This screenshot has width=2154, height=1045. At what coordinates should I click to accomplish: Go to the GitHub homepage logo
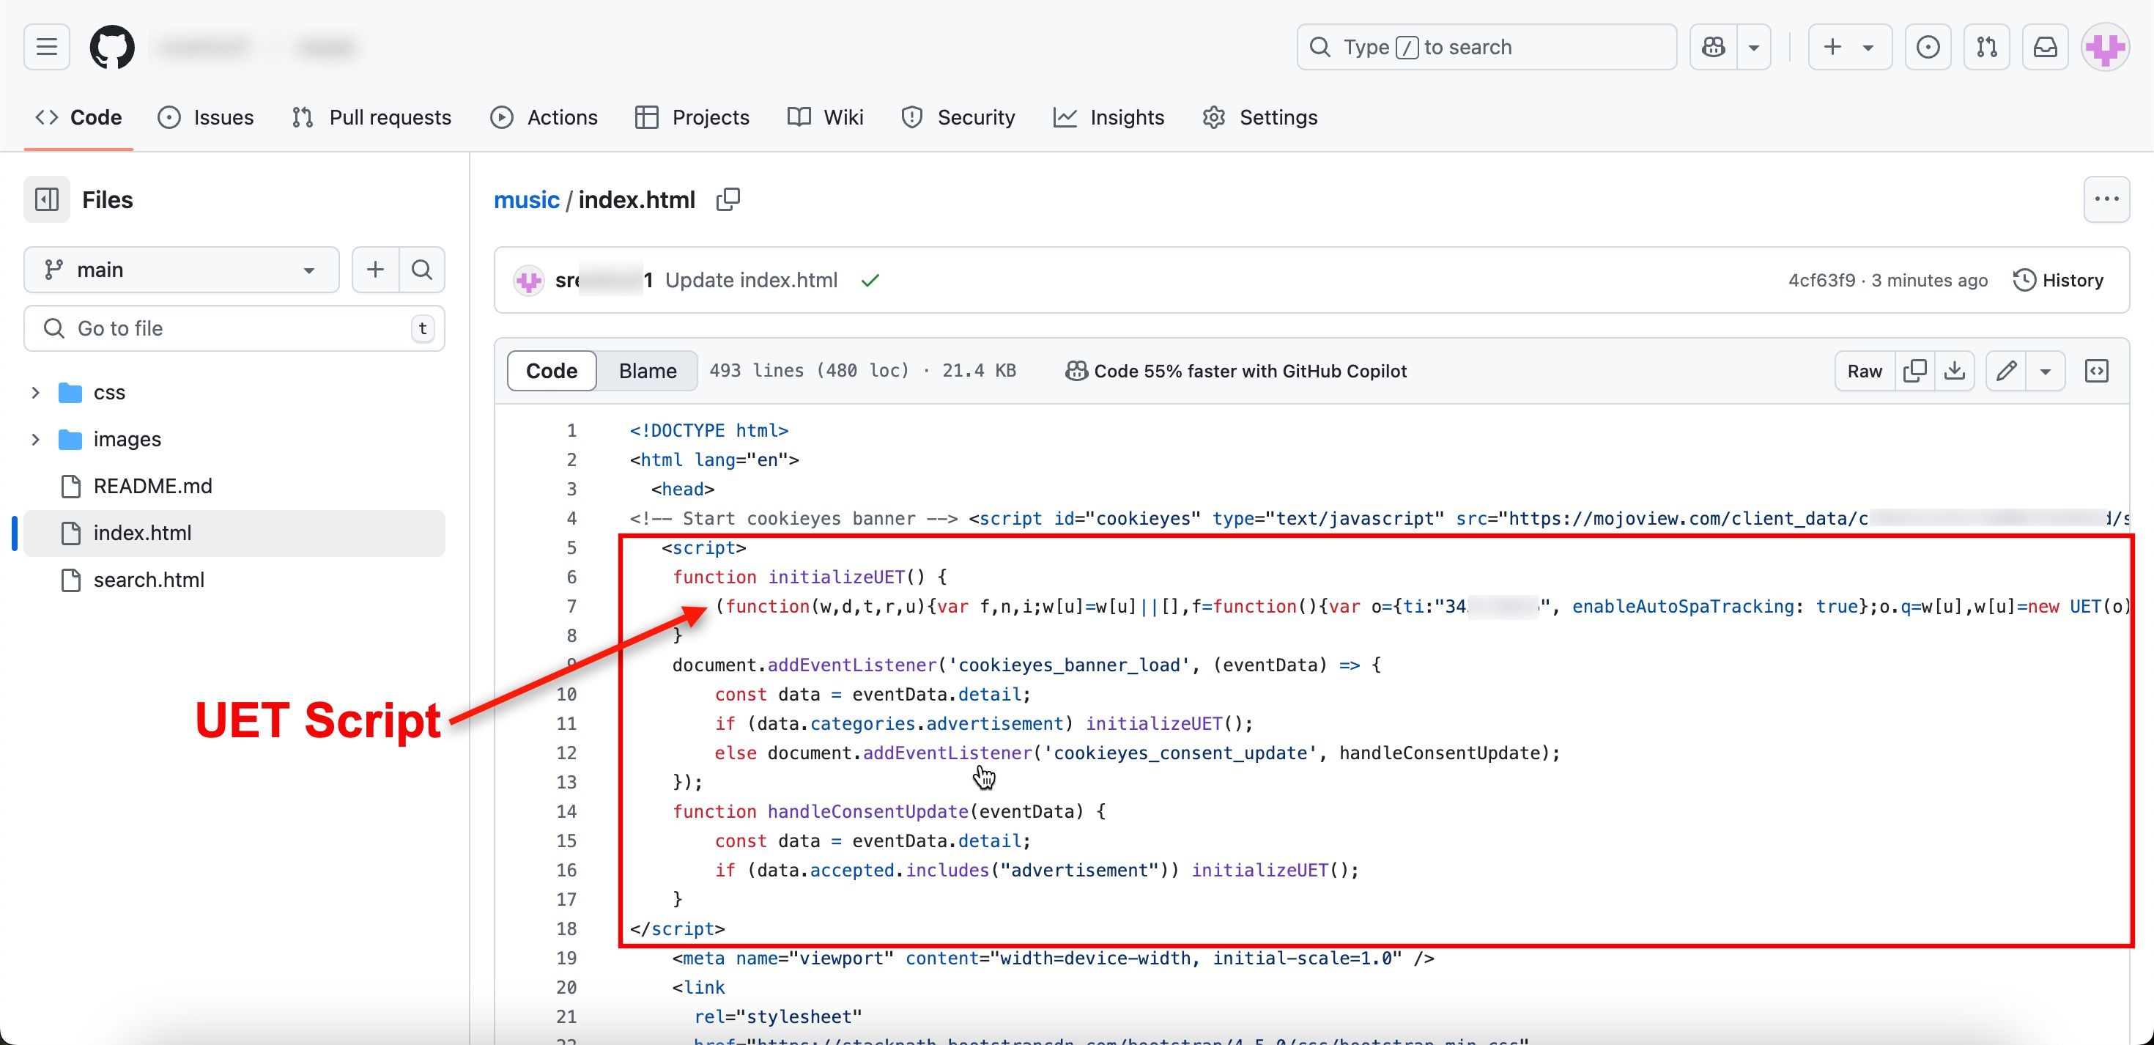point(112,47)
